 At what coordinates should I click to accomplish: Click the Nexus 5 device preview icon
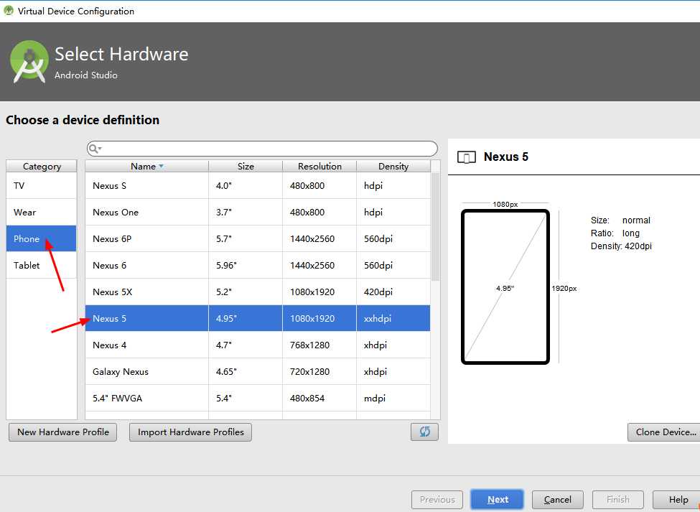tap(467, 157)
